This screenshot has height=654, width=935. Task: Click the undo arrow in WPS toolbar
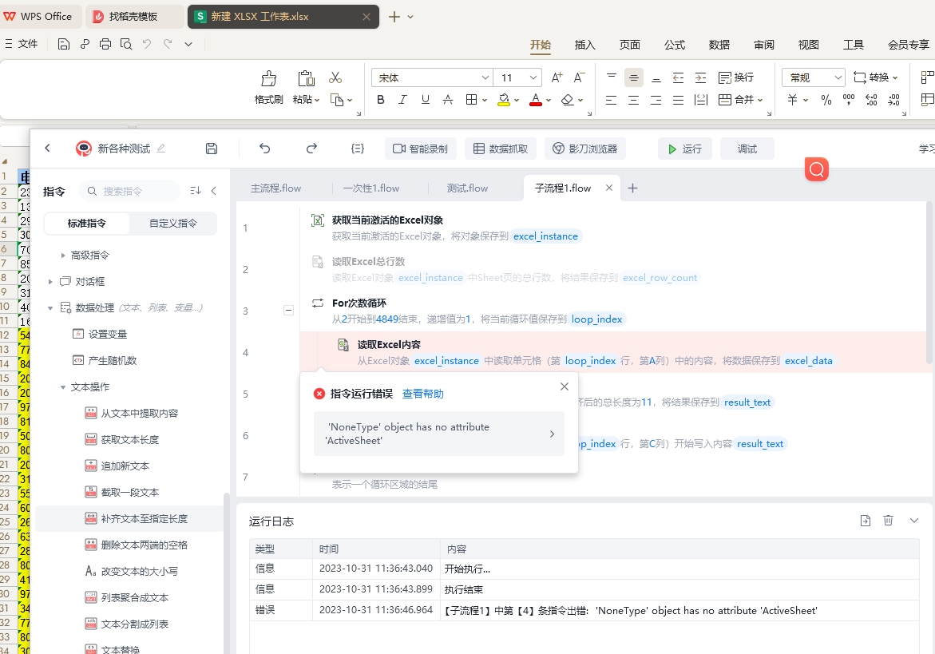tap(147, 44)
